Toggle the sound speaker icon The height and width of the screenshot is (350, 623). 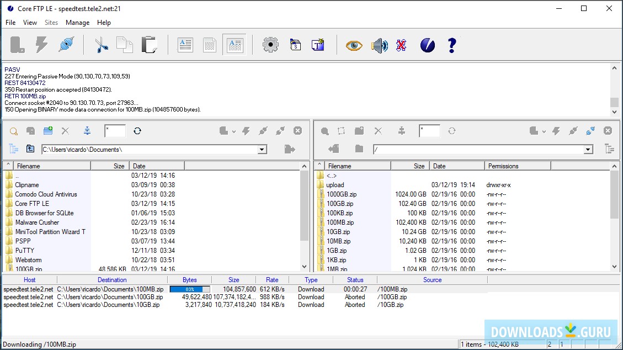[380, 45]
